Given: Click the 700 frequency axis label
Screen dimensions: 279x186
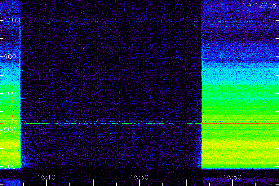Looking at the screenshot, I should 10,93.
